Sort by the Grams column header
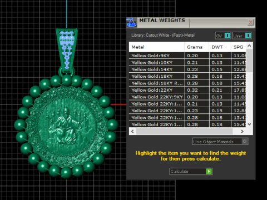 point(197,47)
